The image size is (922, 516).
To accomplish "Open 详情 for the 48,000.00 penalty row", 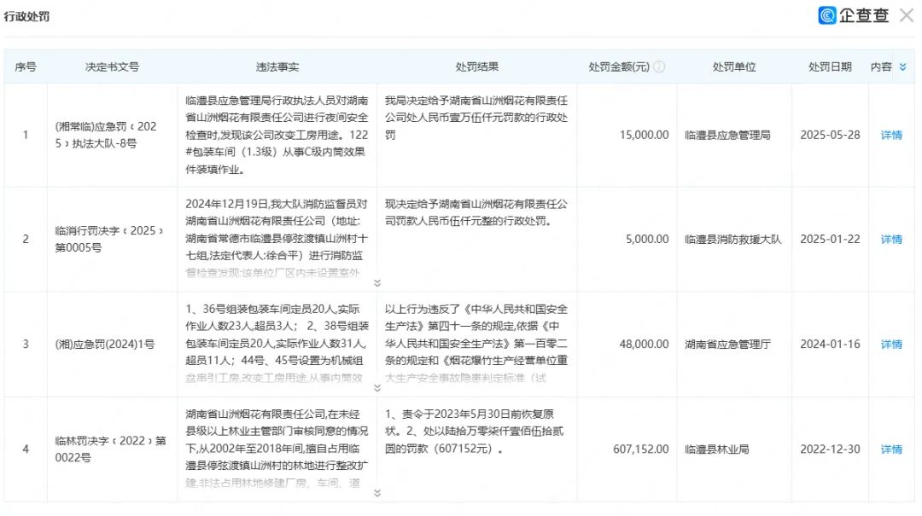I will point(890,344).
